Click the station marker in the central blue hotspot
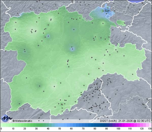 [72, 49]
